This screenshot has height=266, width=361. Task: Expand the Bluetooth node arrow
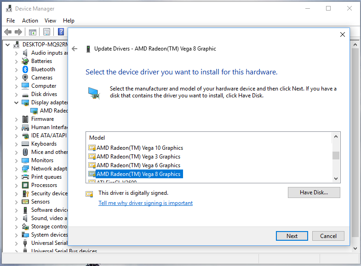(16, 70)
